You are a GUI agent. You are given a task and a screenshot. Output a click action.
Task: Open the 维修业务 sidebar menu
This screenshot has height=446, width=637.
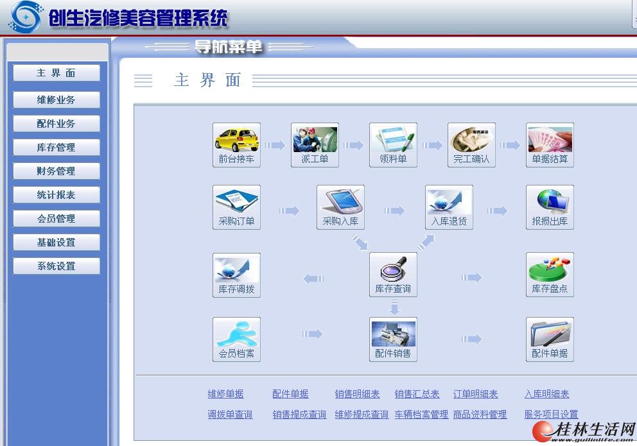(57, 100)
